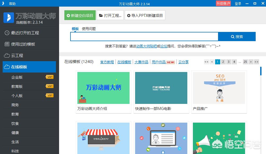Open the 官方教程 link
The width and height of the screenshot is (266, 154).
coord(107,62)
